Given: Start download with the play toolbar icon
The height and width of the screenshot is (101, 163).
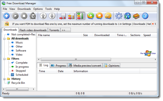Looking at the screenshot, I should click(15, 16).
